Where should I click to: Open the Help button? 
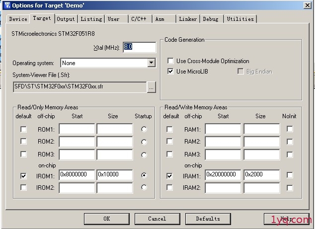287,219
